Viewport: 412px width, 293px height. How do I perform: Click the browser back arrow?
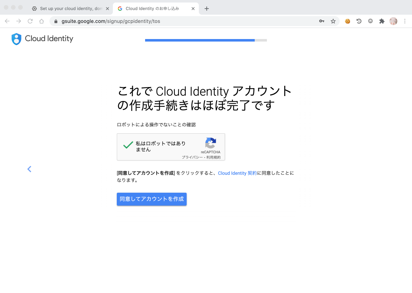[7, 21]
